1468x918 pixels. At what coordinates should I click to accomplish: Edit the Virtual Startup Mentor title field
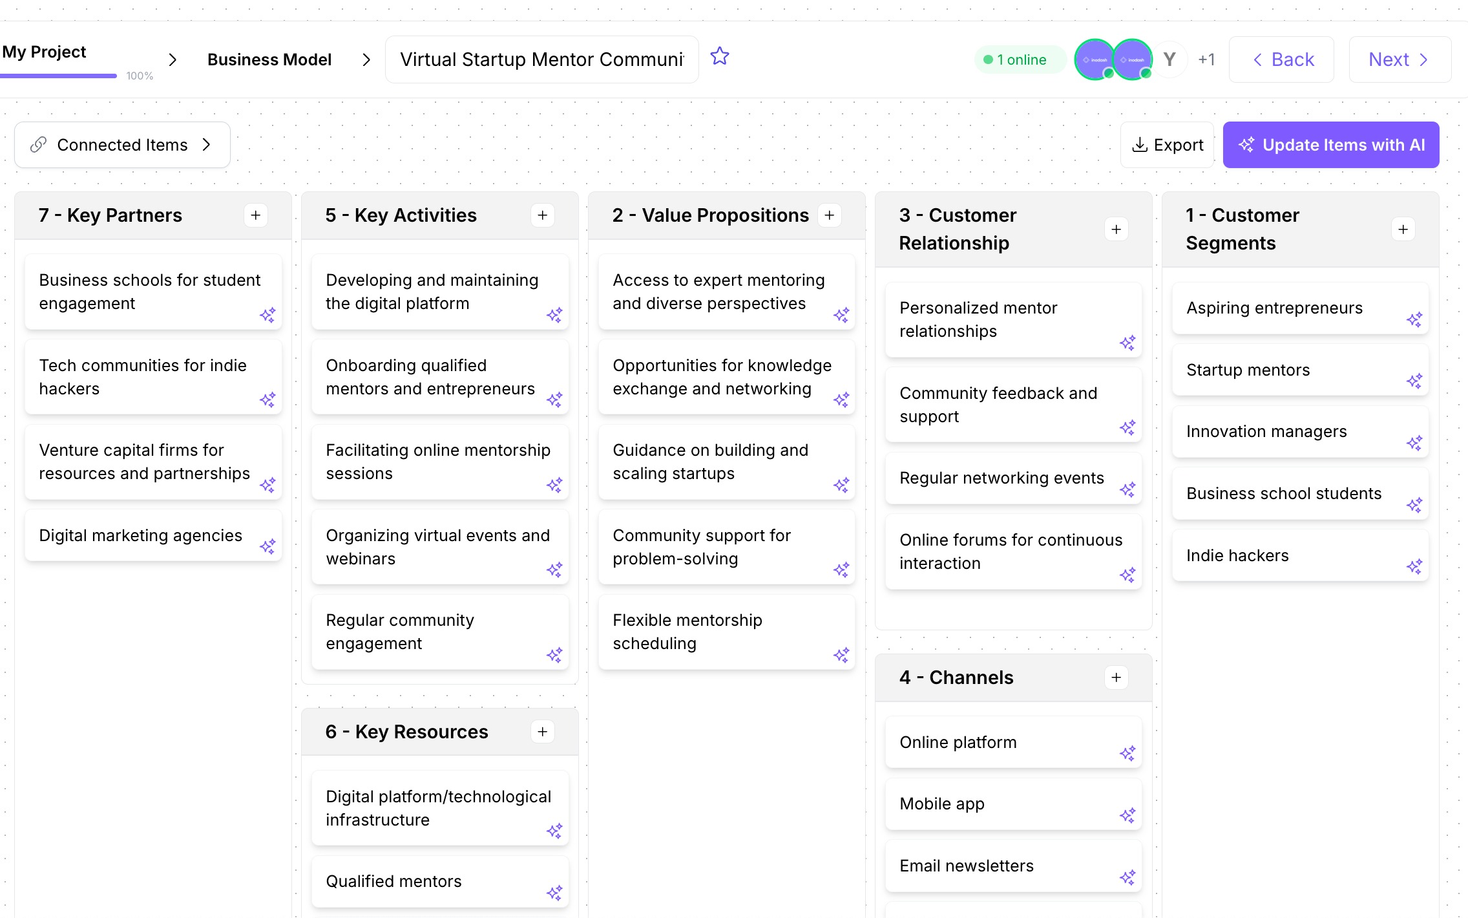click(541, 59)
